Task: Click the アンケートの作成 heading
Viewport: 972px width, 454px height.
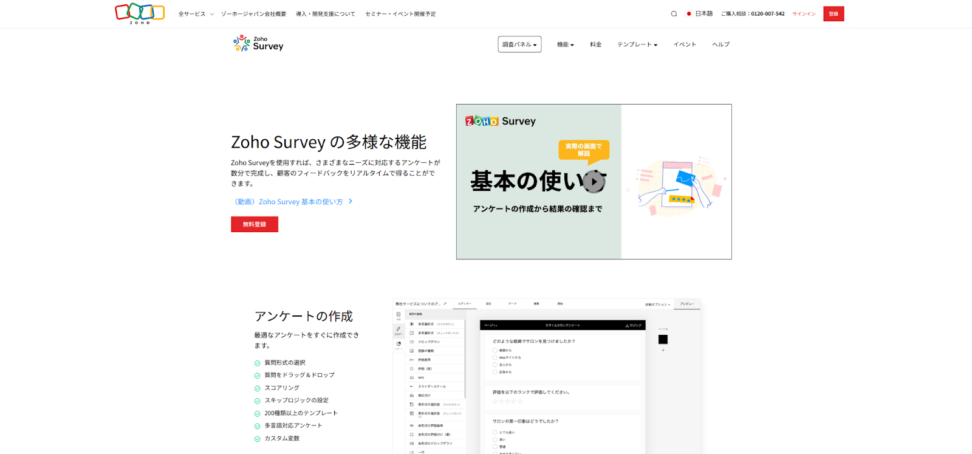Action: pos(303,316)
